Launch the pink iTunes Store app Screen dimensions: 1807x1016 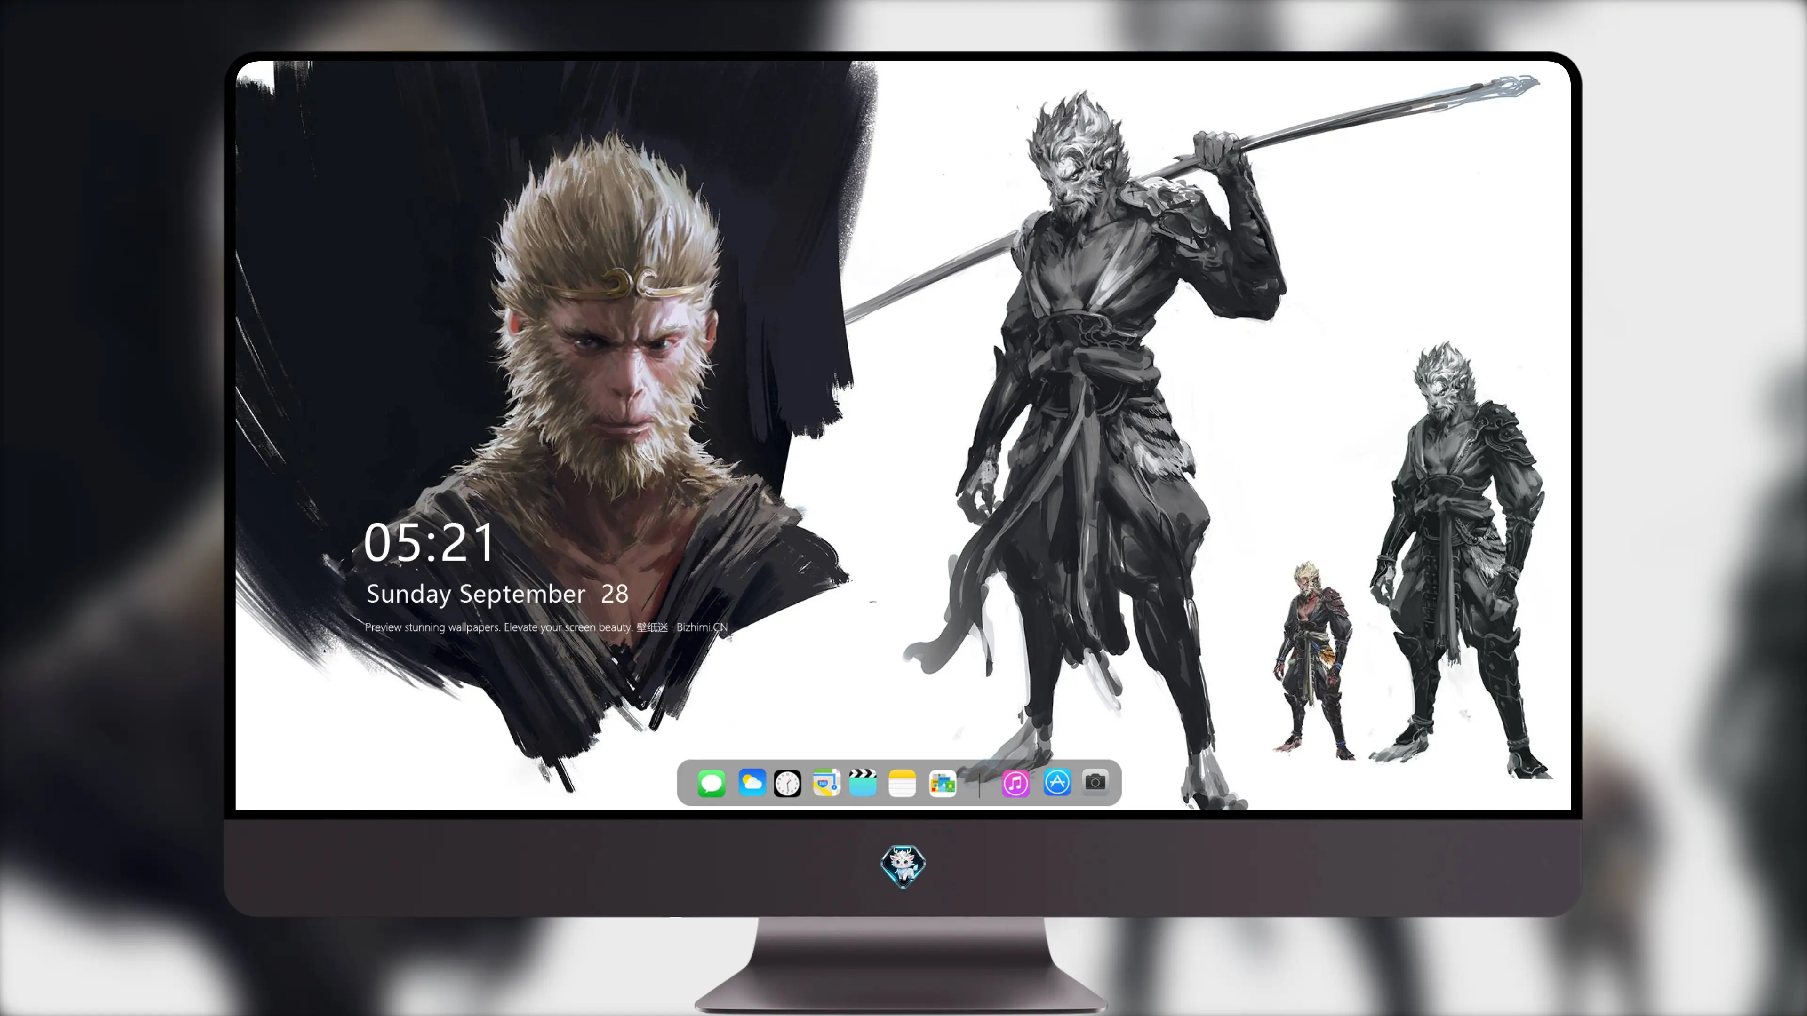(x=1016, y=783)
